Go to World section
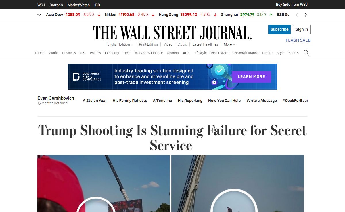The height and width of the screenshot is (212, 345). pos(53,53)
